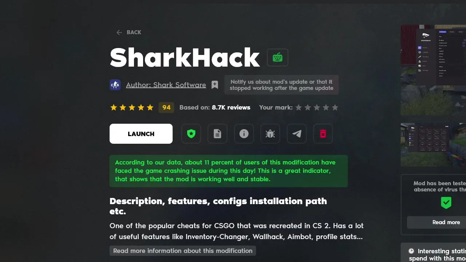Click the info circle icon

(244, 134)
